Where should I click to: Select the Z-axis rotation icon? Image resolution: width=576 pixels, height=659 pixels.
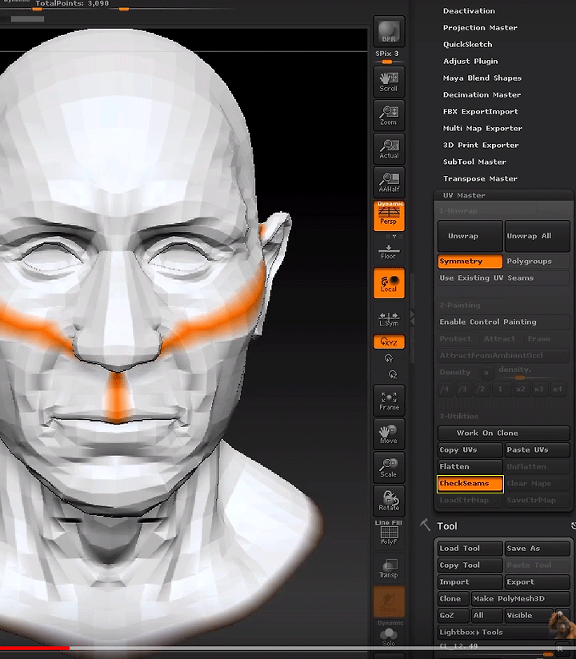[392, 374]
